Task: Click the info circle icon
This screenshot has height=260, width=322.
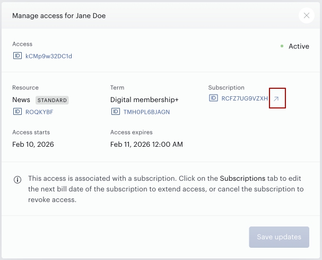Action: 18,180
